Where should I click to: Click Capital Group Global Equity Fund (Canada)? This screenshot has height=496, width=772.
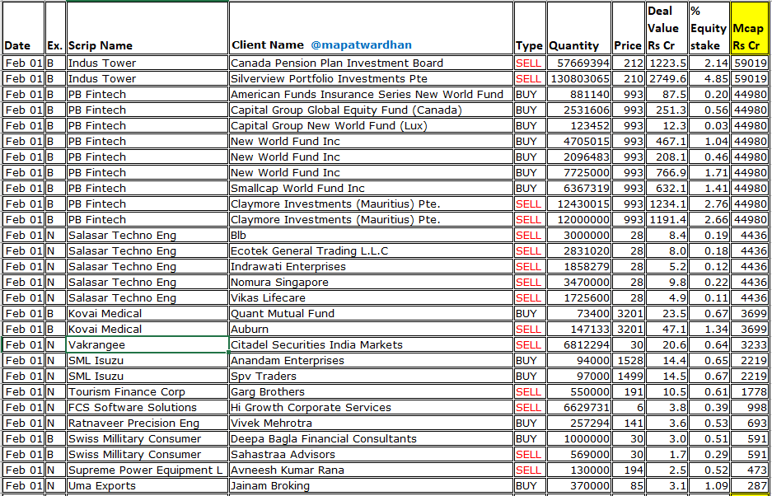[x=372, y=110]
